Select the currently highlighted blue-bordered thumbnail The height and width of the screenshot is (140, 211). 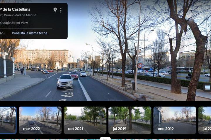pos(8,120)
